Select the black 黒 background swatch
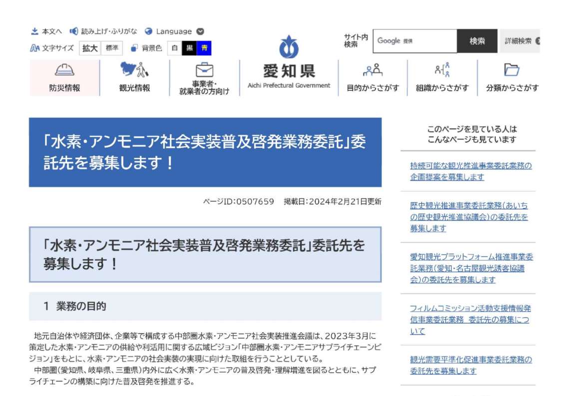The height and width of the screenshot is (396, 561). (x=189, y=48)
